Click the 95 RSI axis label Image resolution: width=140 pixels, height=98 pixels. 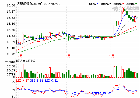pos(13,82)
